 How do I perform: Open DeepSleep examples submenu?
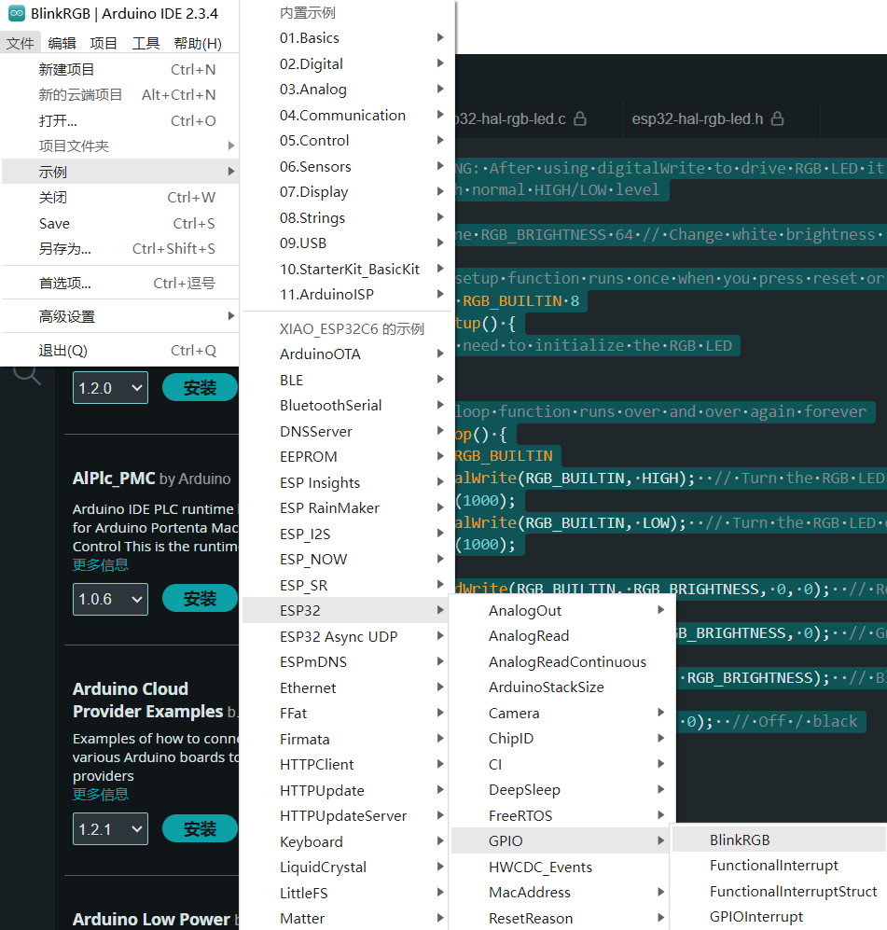561,789
